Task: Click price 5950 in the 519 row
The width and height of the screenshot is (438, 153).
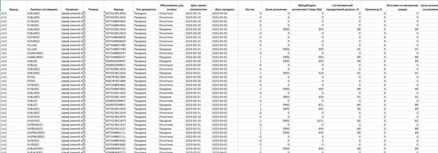Action: tap(276, 73)
